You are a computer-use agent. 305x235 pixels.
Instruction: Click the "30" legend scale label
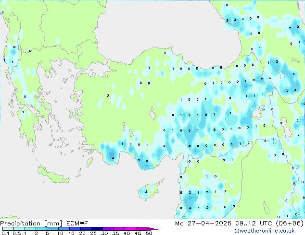(105, 233)
